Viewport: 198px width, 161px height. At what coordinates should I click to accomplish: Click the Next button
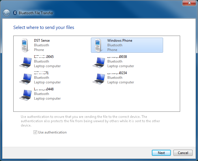point(161,153)
